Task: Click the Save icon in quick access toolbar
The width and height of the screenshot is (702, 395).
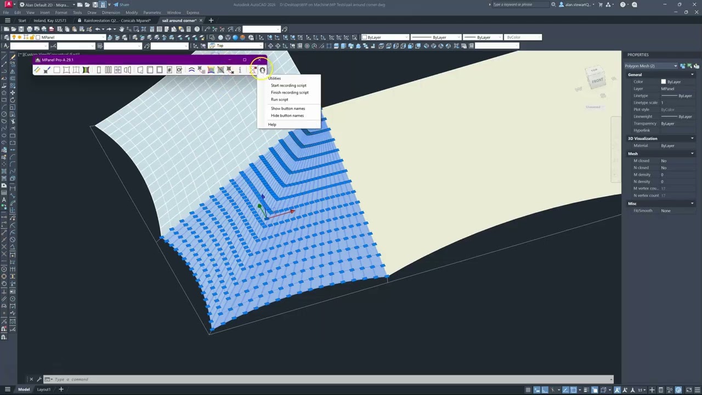Action: point(95,4)
